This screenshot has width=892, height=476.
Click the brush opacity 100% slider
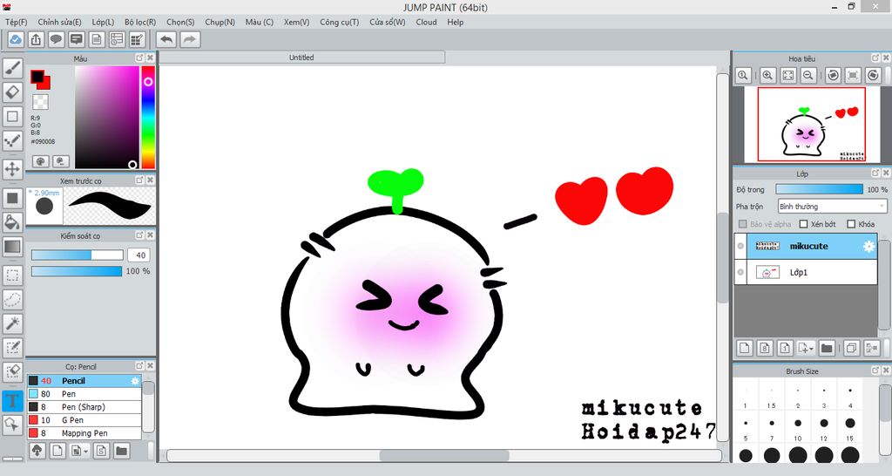tap(77, 271)
